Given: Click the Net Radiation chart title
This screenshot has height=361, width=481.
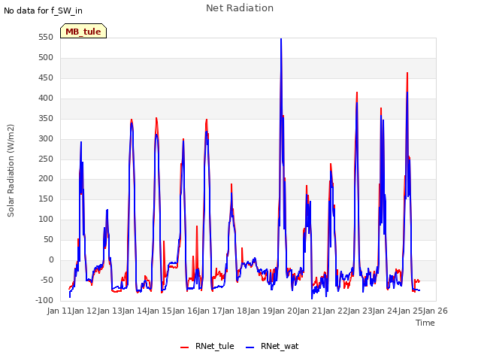Looking at the screenshot, I should 240,8.
